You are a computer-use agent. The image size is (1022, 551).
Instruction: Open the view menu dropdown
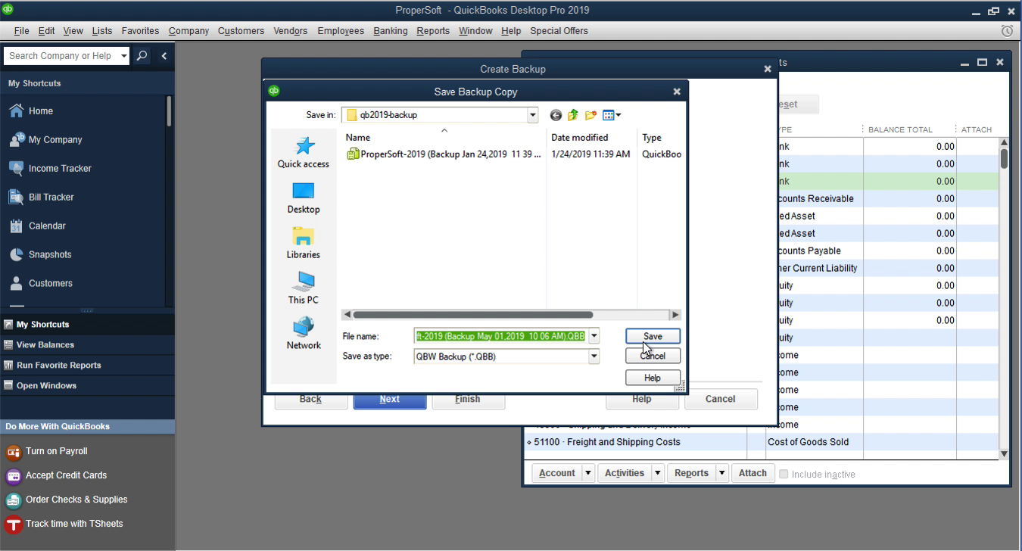612,115
